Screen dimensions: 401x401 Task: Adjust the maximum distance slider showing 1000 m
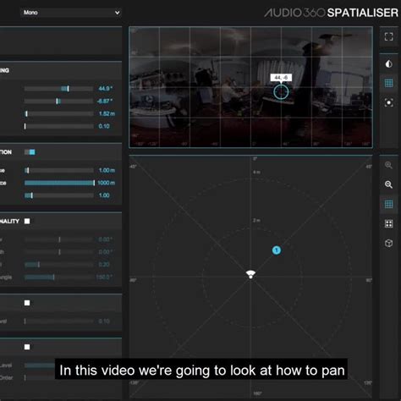[x=59, y=183]
